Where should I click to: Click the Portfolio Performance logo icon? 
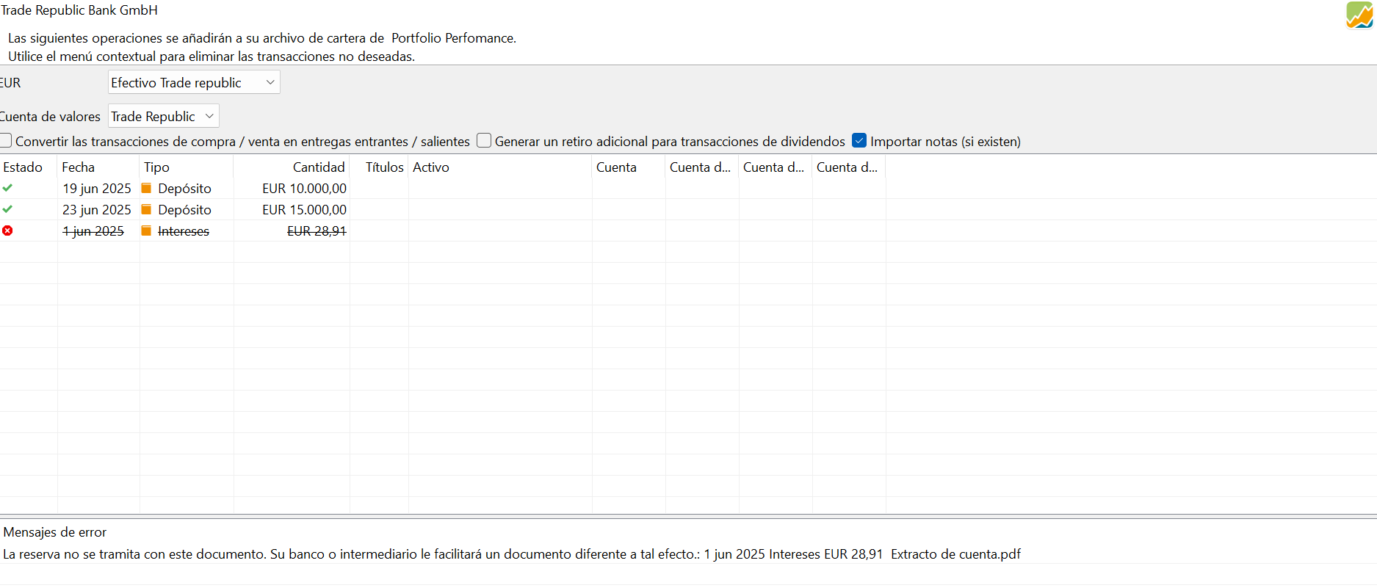[x=1359, y=15]
